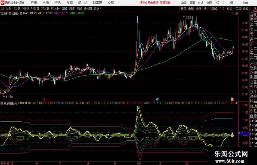Click the 22.93 high price label
This screenshot has height=165, width=257.
(190, 17)
